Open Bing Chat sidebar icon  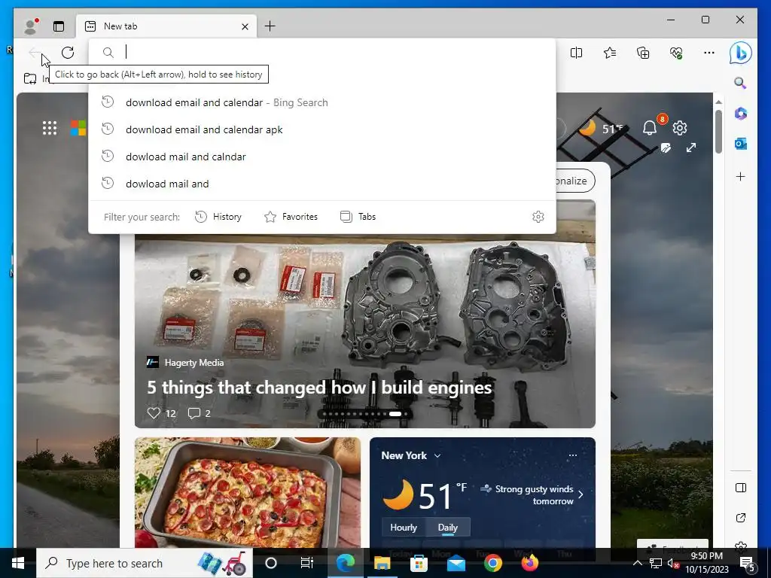tap(741, 53)
